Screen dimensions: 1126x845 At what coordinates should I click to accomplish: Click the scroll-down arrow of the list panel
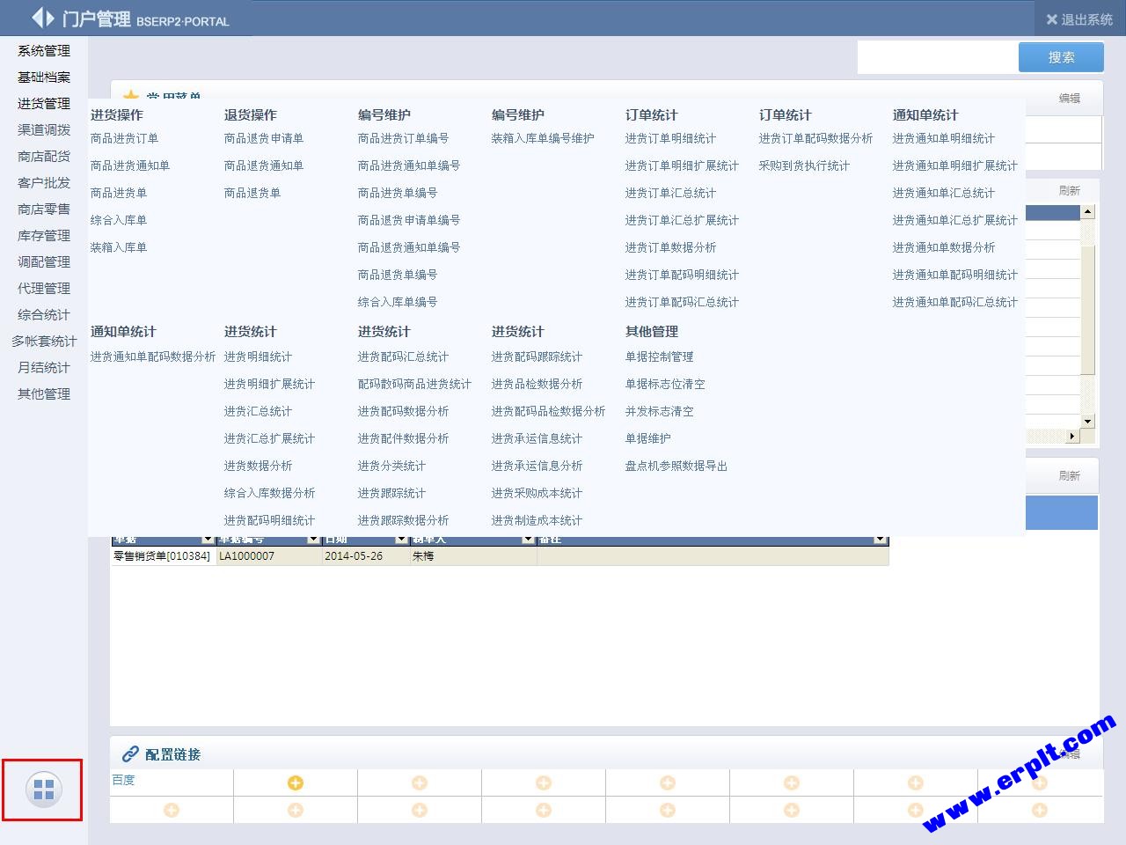(1088, 422)
